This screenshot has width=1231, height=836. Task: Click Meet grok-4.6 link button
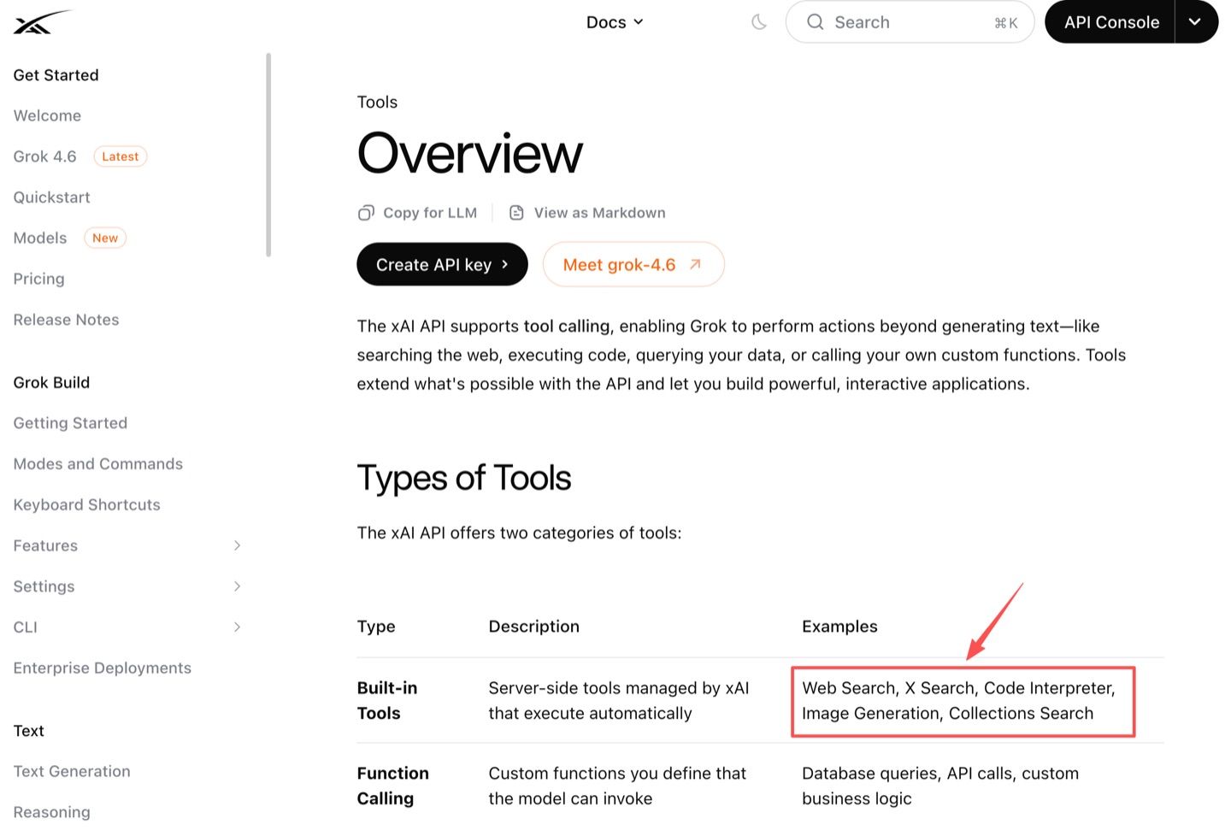(x=633, y=265)
